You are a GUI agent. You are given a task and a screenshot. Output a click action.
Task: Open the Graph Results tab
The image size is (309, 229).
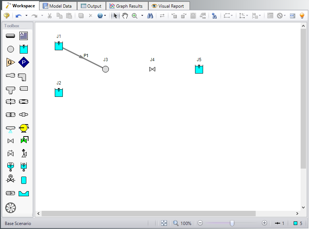pos(126,6)
